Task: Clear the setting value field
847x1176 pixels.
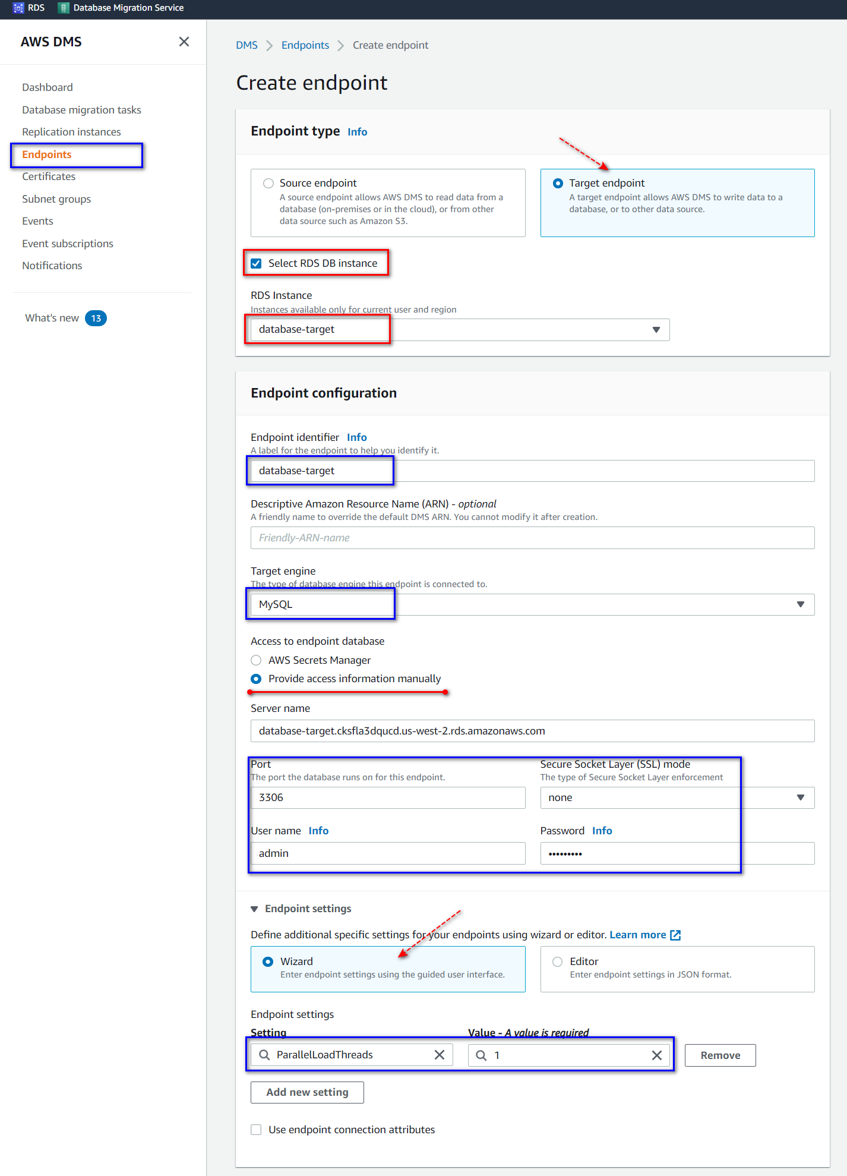Action: [x=657, y=1055]
